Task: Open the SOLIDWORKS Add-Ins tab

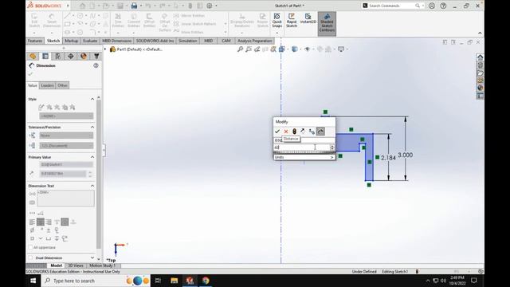Action: 155,41
